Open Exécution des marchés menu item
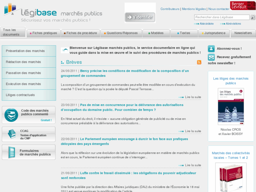 click(x=29, y=84)
